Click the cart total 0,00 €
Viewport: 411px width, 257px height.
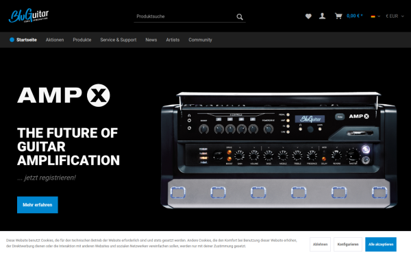pyautogui.click(x=354, y=16)
